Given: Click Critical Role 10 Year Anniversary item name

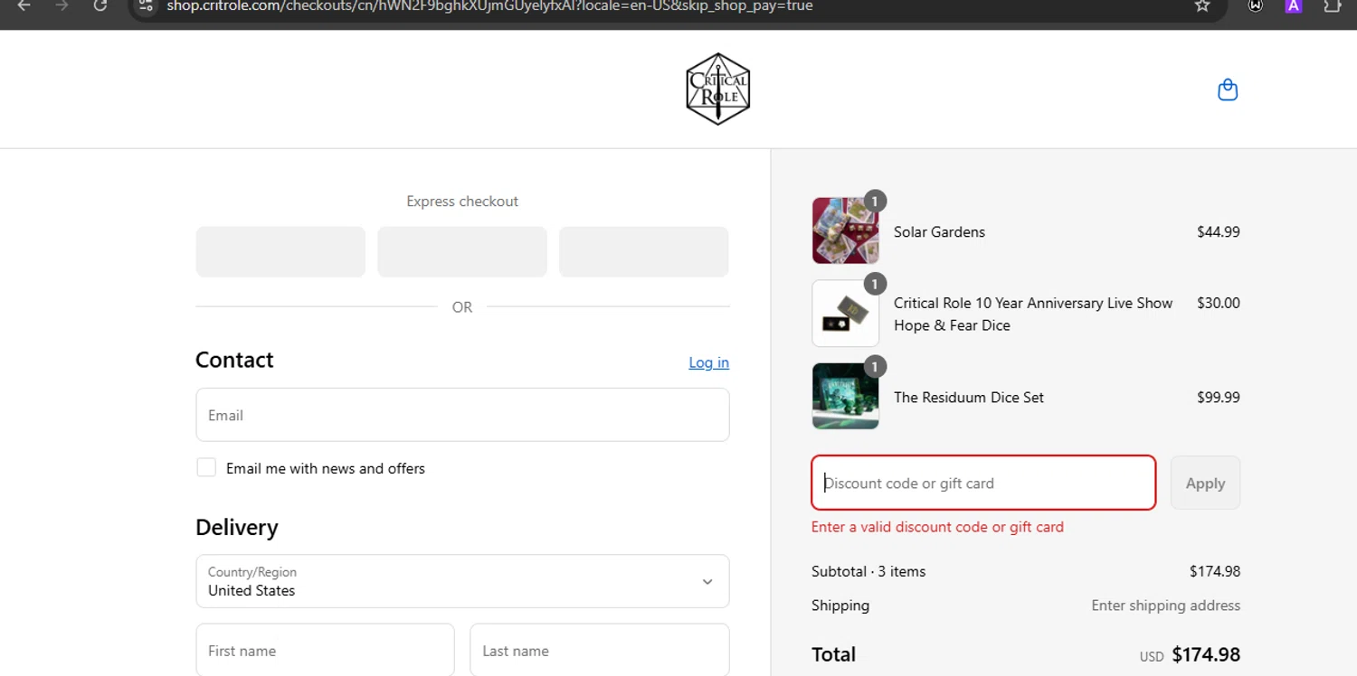Looking at the screenshot, I should (1033, 314).
